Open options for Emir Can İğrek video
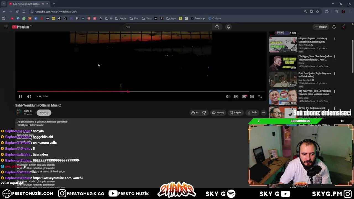354x199 pixels. [334, 74]
